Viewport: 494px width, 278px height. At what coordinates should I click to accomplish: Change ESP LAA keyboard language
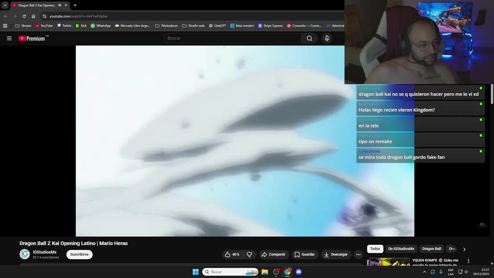pos(451,272)
